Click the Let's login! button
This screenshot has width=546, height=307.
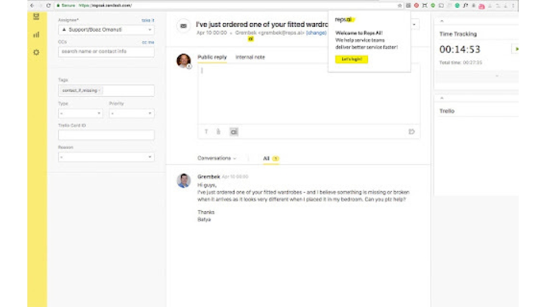[351, 59]
